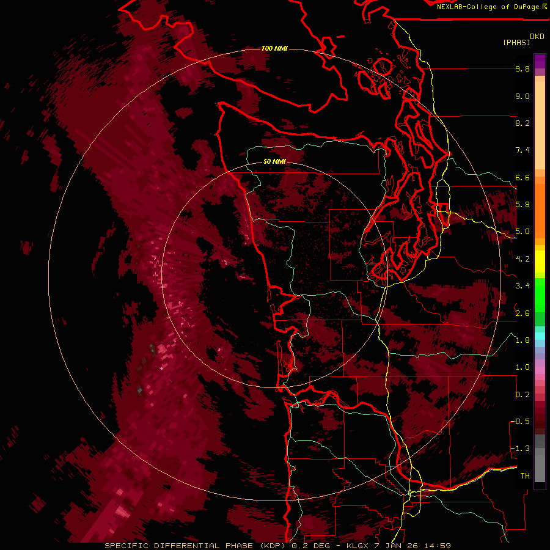Click the KLGX 7 JAN 26 14:59 timestamp

pos(398,546)
